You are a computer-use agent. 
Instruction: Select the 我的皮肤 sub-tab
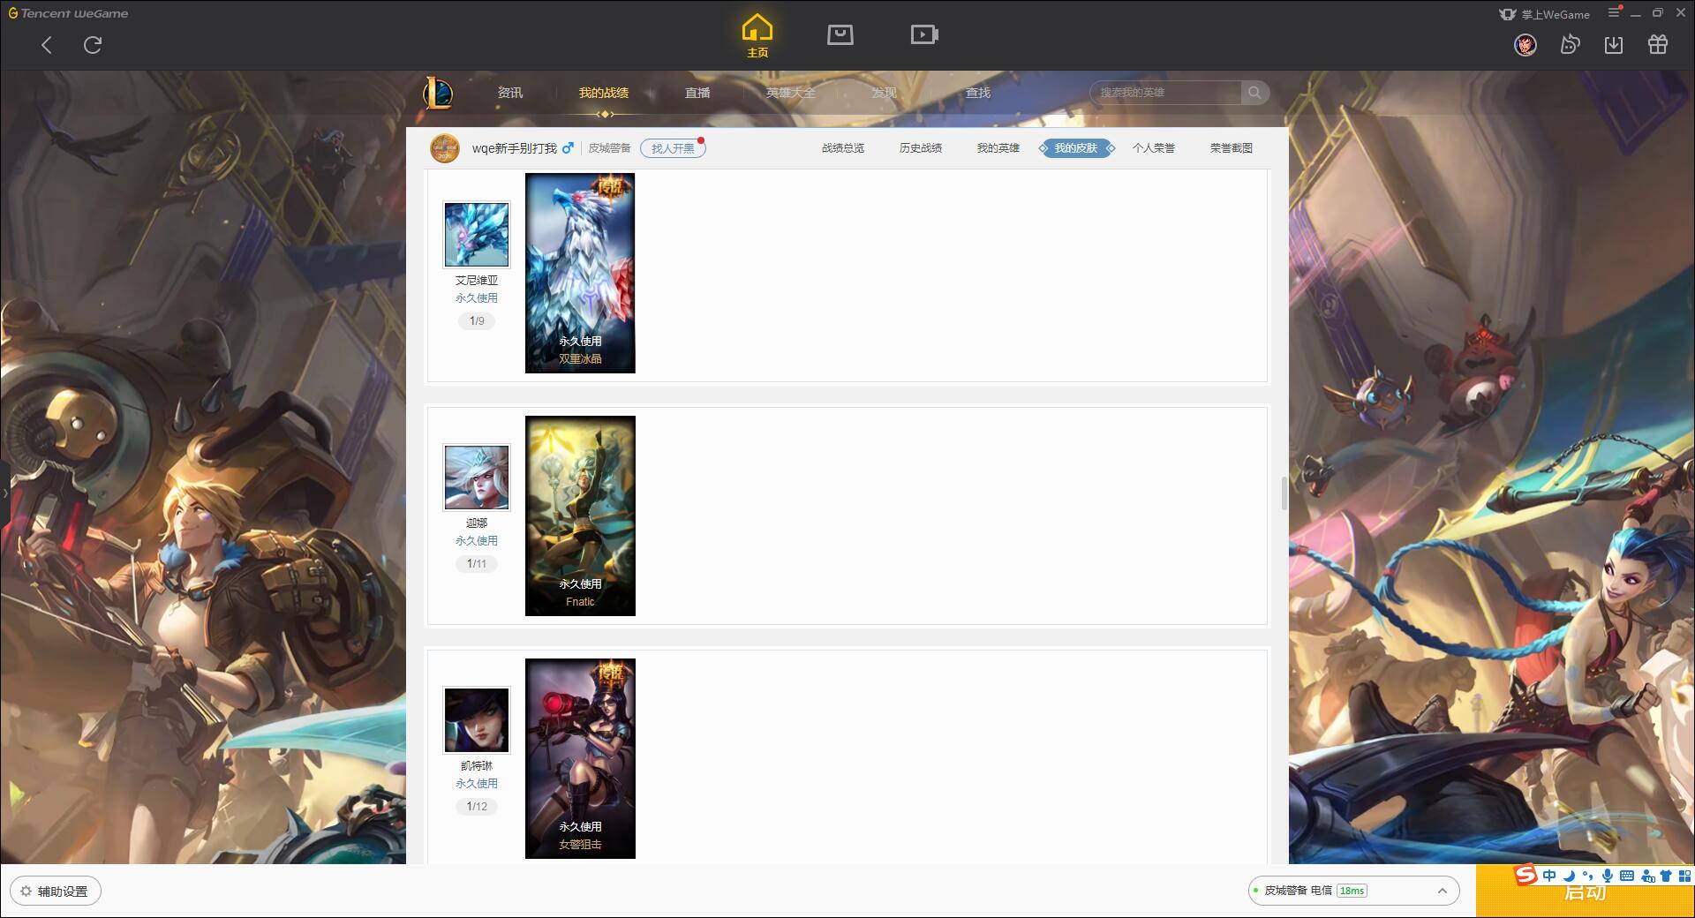(x=1075, y=148)
